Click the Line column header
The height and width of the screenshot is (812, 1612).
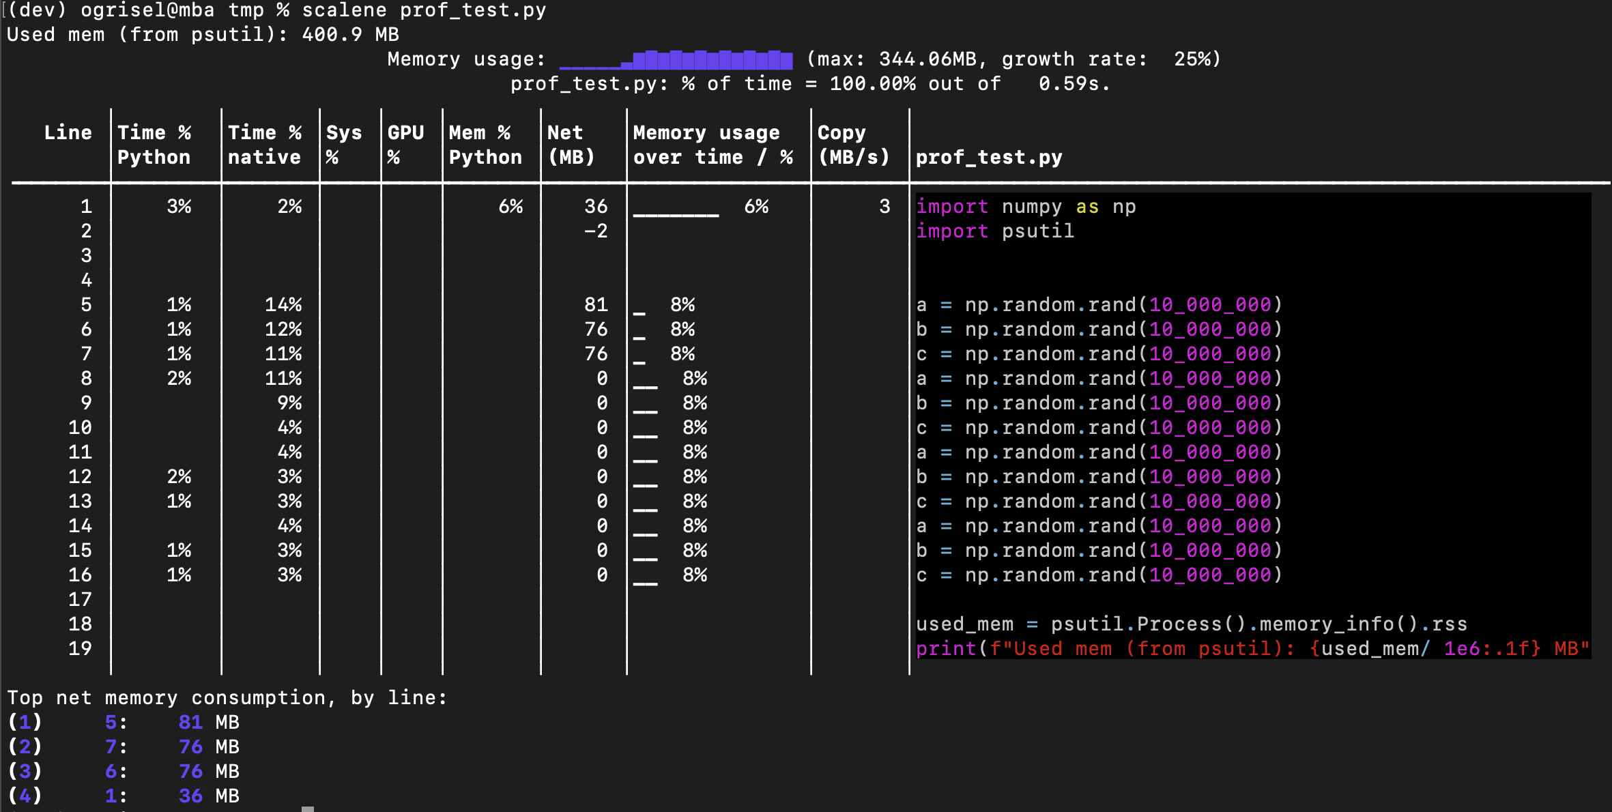click(68, 132)
